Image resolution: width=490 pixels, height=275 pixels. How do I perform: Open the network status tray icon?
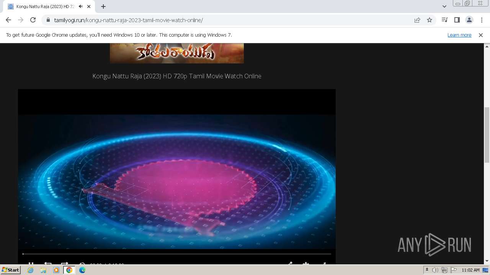point(444,270)
